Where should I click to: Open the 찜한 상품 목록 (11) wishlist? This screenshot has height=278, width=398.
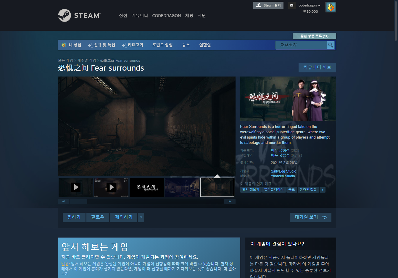[314, 36]
